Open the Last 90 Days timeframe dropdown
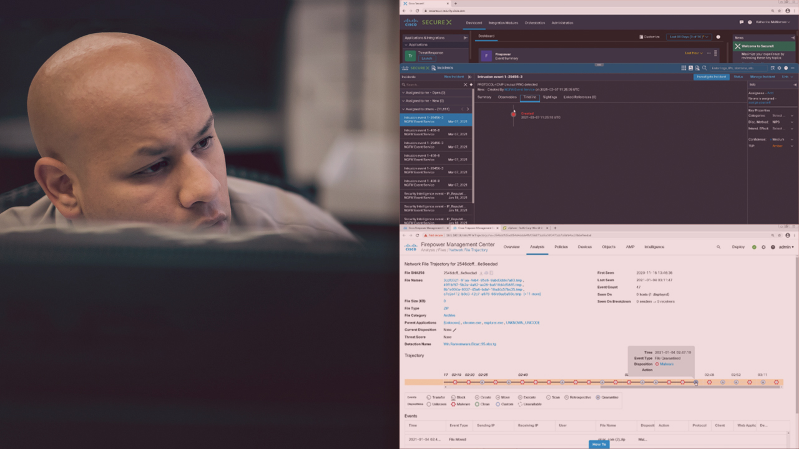This screenshot has width=799, height=449. tap(689, 37)
